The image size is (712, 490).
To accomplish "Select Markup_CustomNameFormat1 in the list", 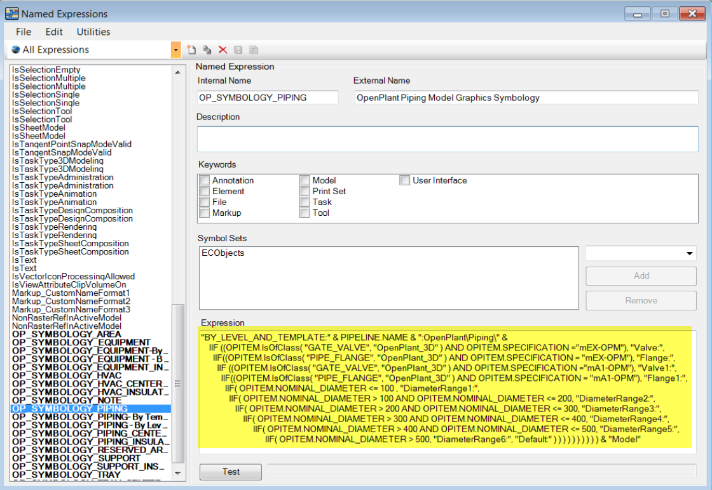I will click(71, 293).
